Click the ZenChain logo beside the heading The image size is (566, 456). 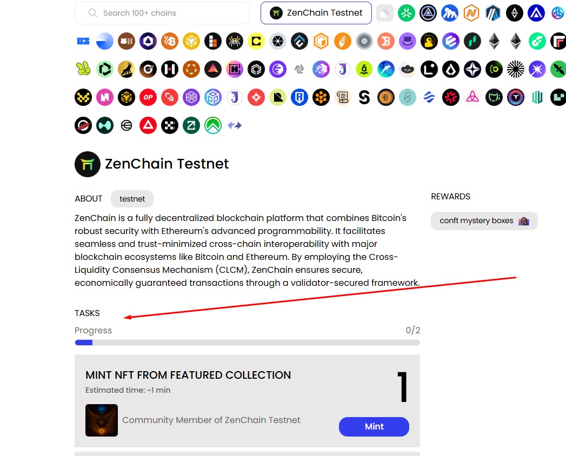[88, 164]
